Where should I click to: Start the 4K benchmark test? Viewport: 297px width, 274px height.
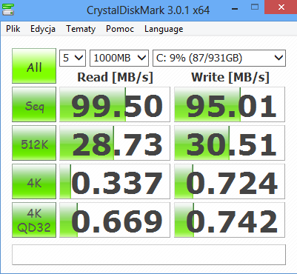[34, 181]
